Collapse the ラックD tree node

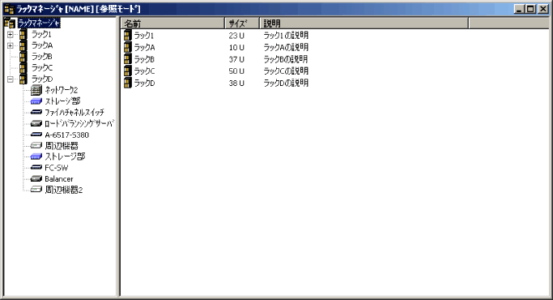tap(11, 79)
